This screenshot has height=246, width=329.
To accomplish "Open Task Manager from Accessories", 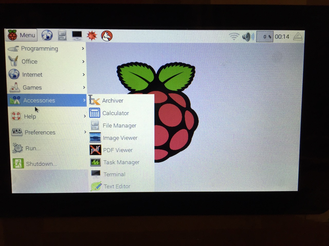I will pos(121,162).
